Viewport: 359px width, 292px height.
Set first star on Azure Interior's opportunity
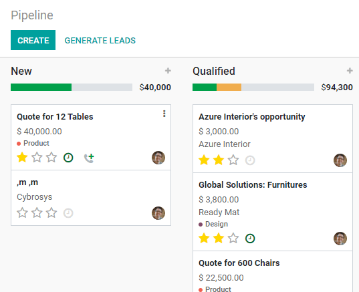coord(204,160)
